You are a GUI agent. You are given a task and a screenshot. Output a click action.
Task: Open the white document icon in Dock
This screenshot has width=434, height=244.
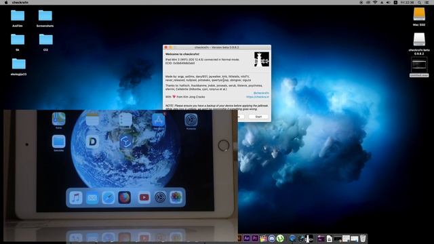pyautogui.click(x=330, y=238)
